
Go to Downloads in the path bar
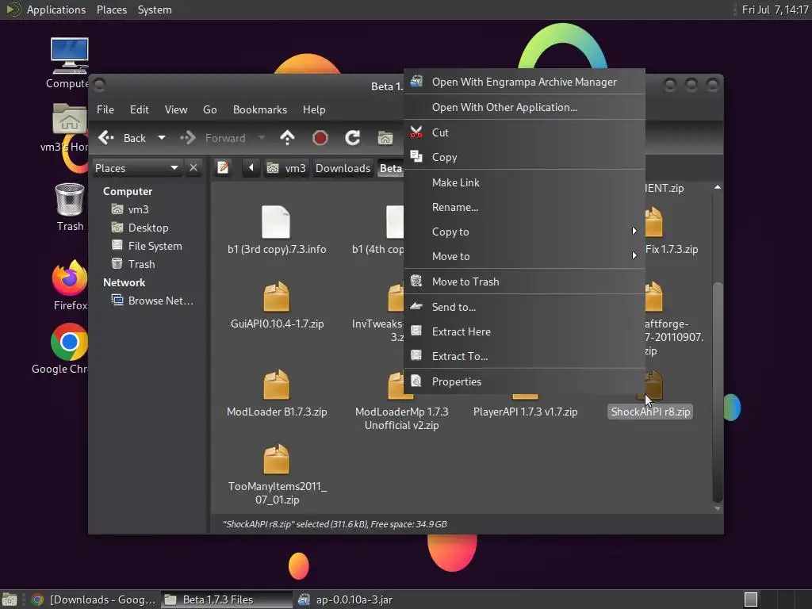coord(343,168)
